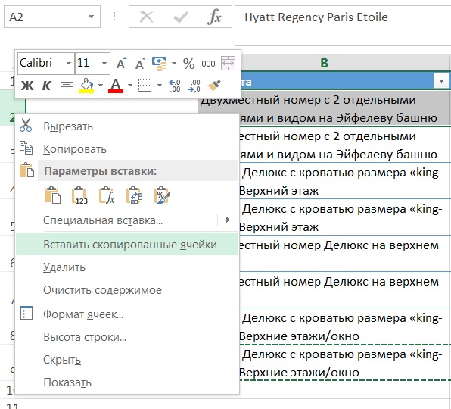The height and width of the screenshot is (409, 451).
Task: Choose the default Paste clipboard option icon
Action: (x=52, y=195)
